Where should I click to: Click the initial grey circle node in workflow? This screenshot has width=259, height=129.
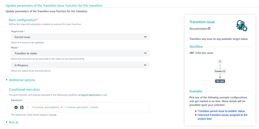tap(220, 62)
